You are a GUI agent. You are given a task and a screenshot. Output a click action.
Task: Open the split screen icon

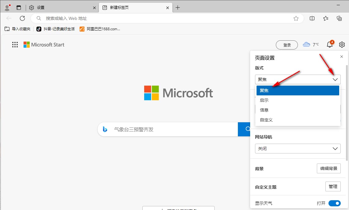click(312, 18)
